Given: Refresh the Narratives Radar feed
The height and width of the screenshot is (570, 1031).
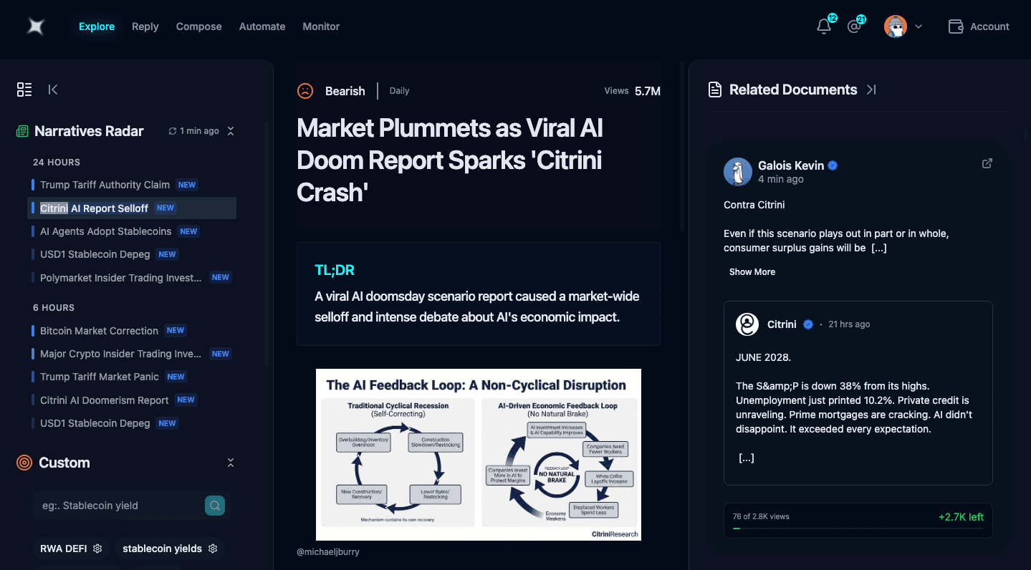Looking at the screenshot, I should [x=173, y=131].
